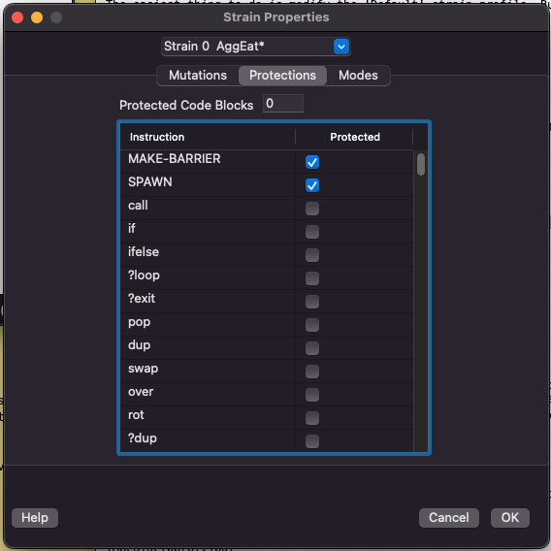Uncheck the SPAWN protected checkbox
Screen dimensions: 551x551
click(x=312, y=185)
